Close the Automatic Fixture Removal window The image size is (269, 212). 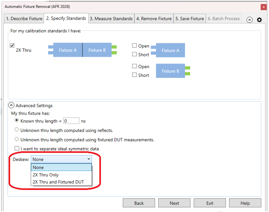coord(263,7)
